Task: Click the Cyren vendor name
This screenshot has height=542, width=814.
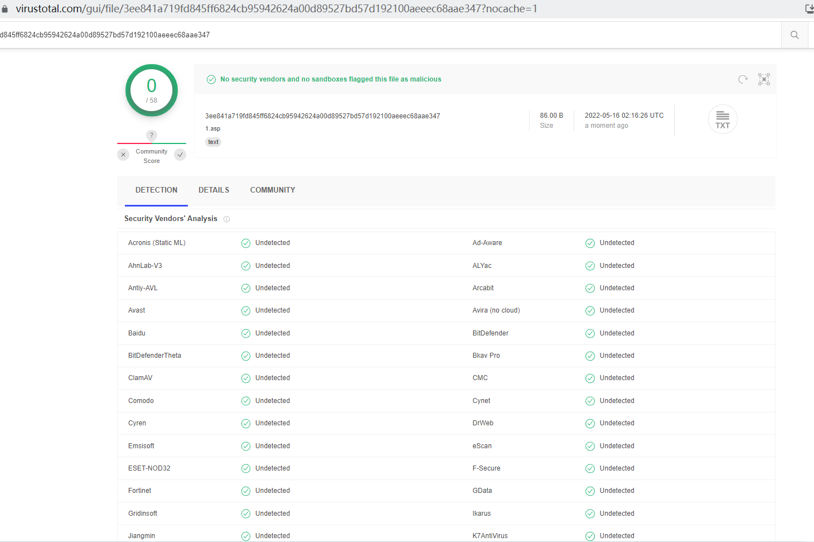Action: [137, 423]
